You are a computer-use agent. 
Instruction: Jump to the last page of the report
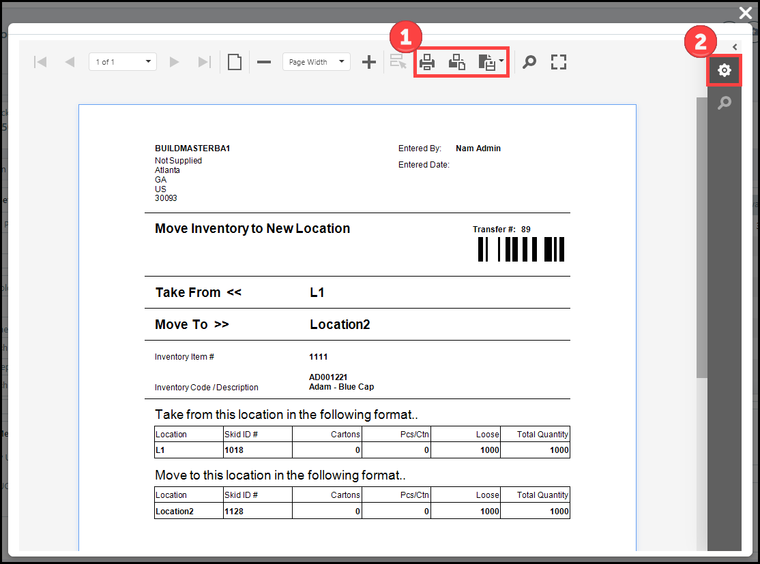coord(204,62)
